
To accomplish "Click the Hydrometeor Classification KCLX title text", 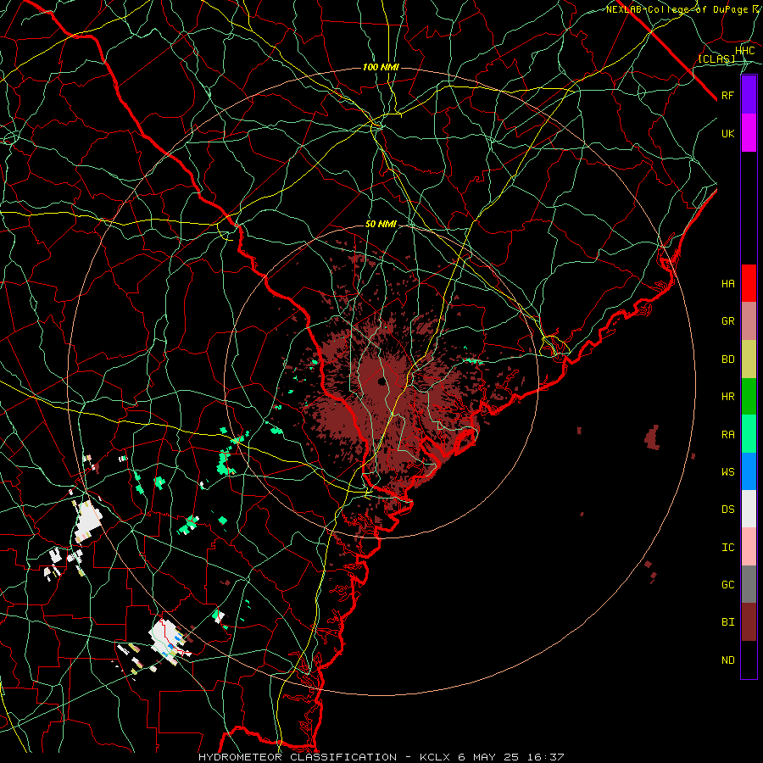I will 381,757.
